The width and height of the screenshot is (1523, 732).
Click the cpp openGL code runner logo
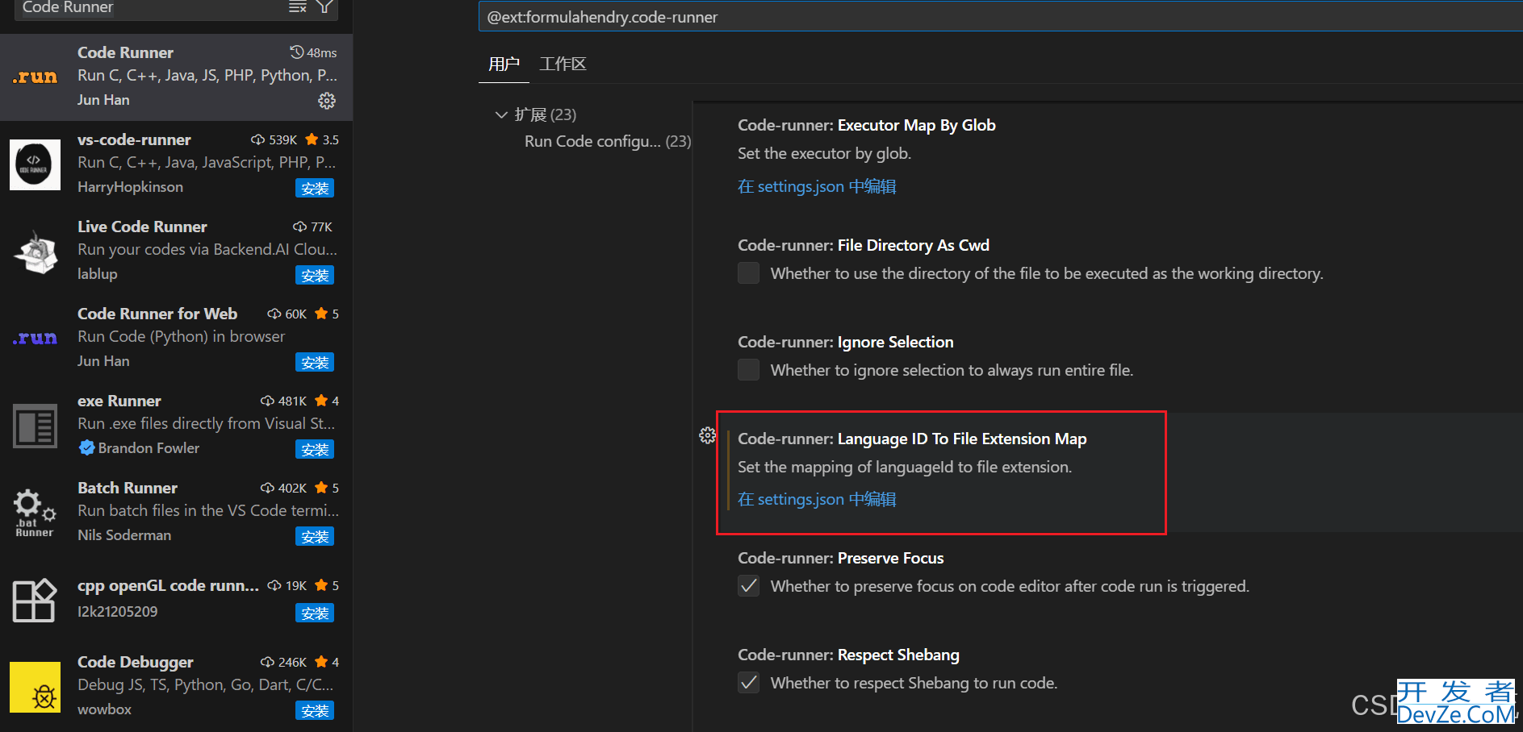point(35,601)
